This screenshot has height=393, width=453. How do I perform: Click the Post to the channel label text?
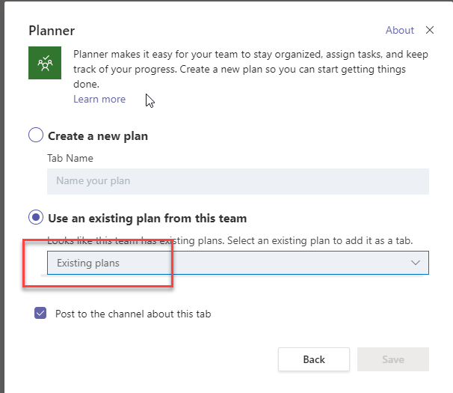(x=133, y=314)
